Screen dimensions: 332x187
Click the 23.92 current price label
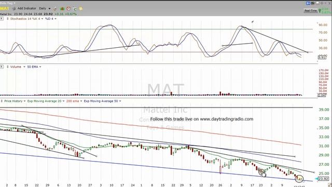(x=324, y=179)
